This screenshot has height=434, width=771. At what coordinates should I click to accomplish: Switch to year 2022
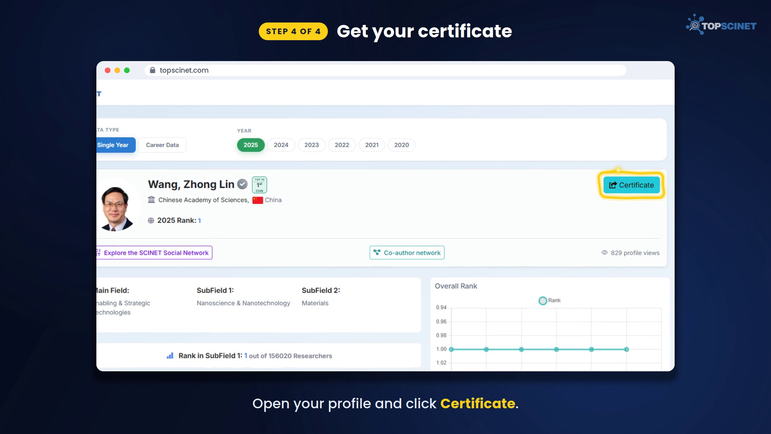tap(342, 145)
